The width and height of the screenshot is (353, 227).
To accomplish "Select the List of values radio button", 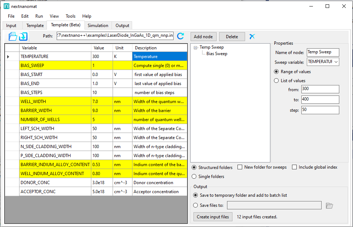I will click(x=276, y=81).
